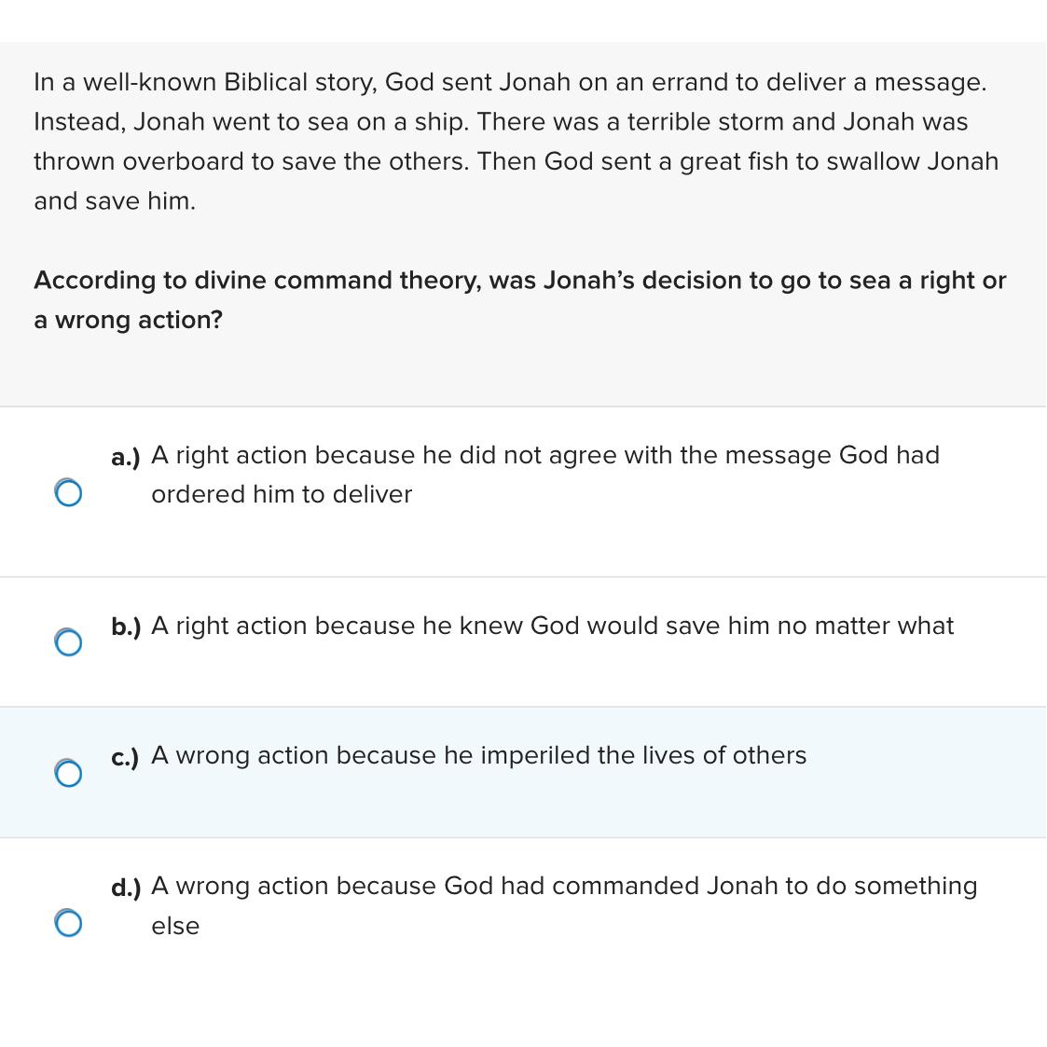Screen dimensions: 1047x1047
Task: Click the Jonah story paragraph text
Action: pos(516,141)
